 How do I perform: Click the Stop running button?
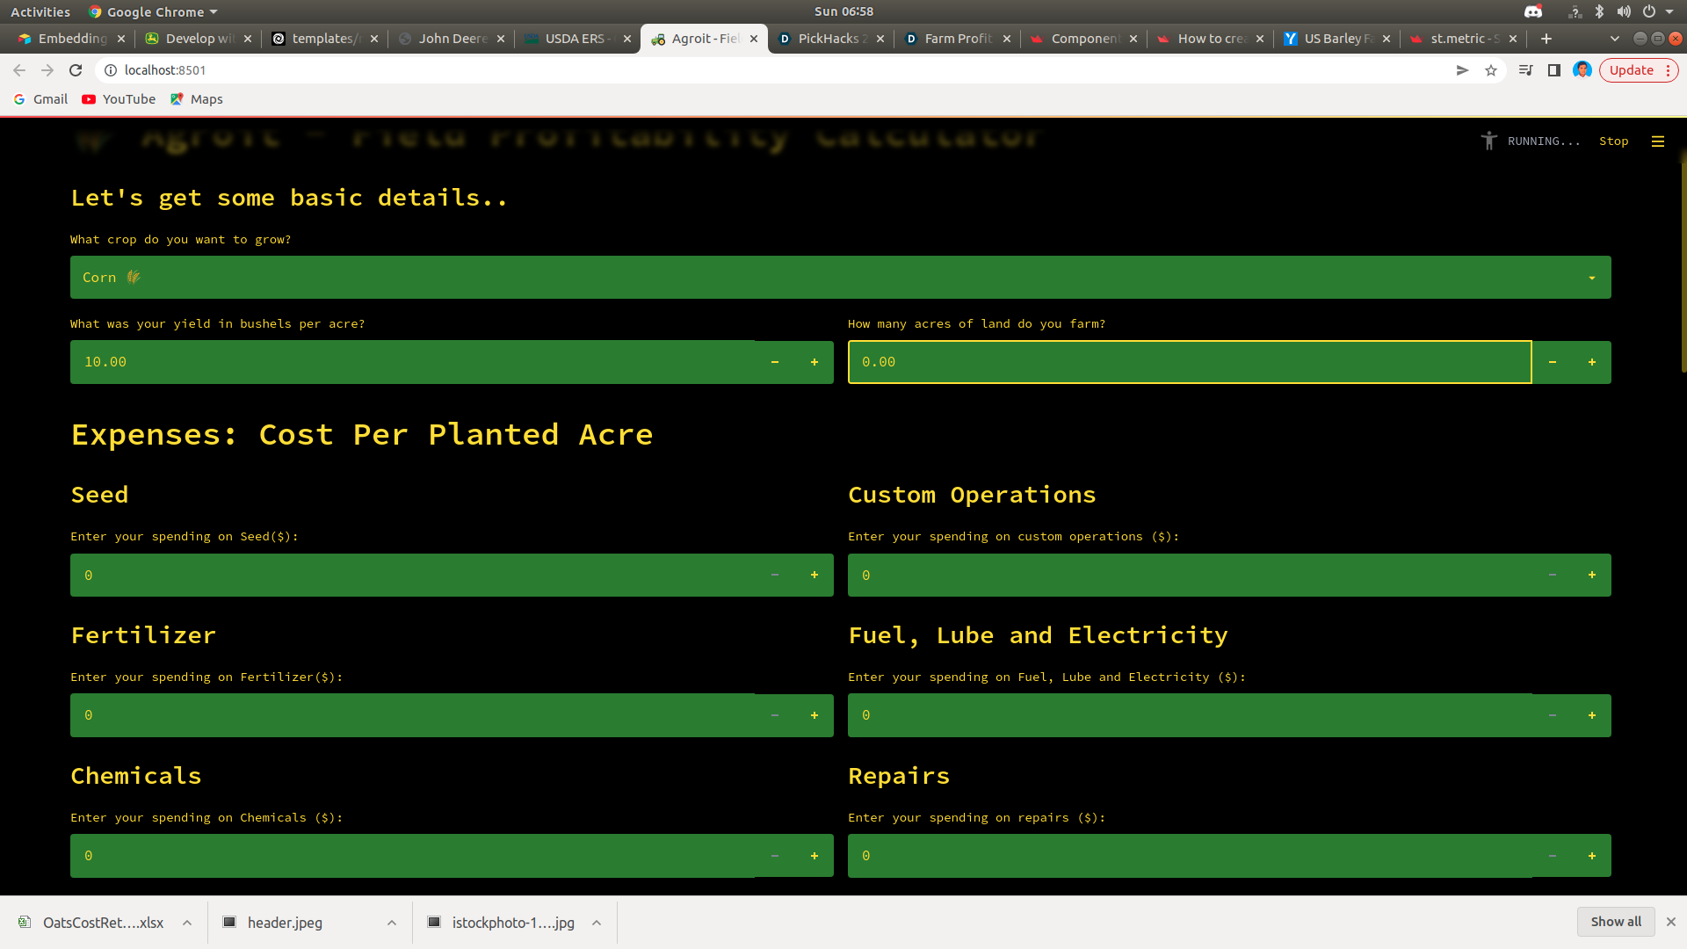pos(1613,141)
